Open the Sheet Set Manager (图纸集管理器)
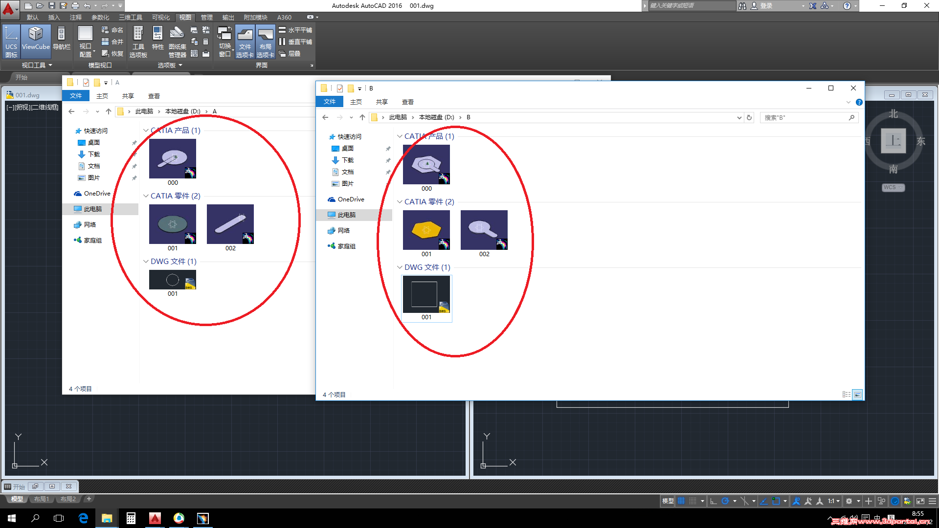 [177, 41]
